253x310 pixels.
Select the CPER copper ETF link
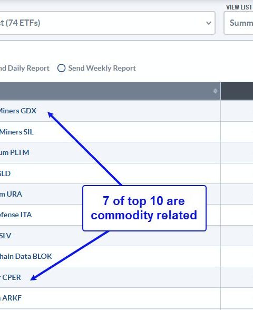(11, 277)
